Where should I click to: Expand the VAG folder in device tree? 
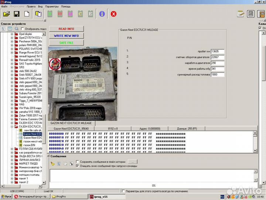[12, 104]
